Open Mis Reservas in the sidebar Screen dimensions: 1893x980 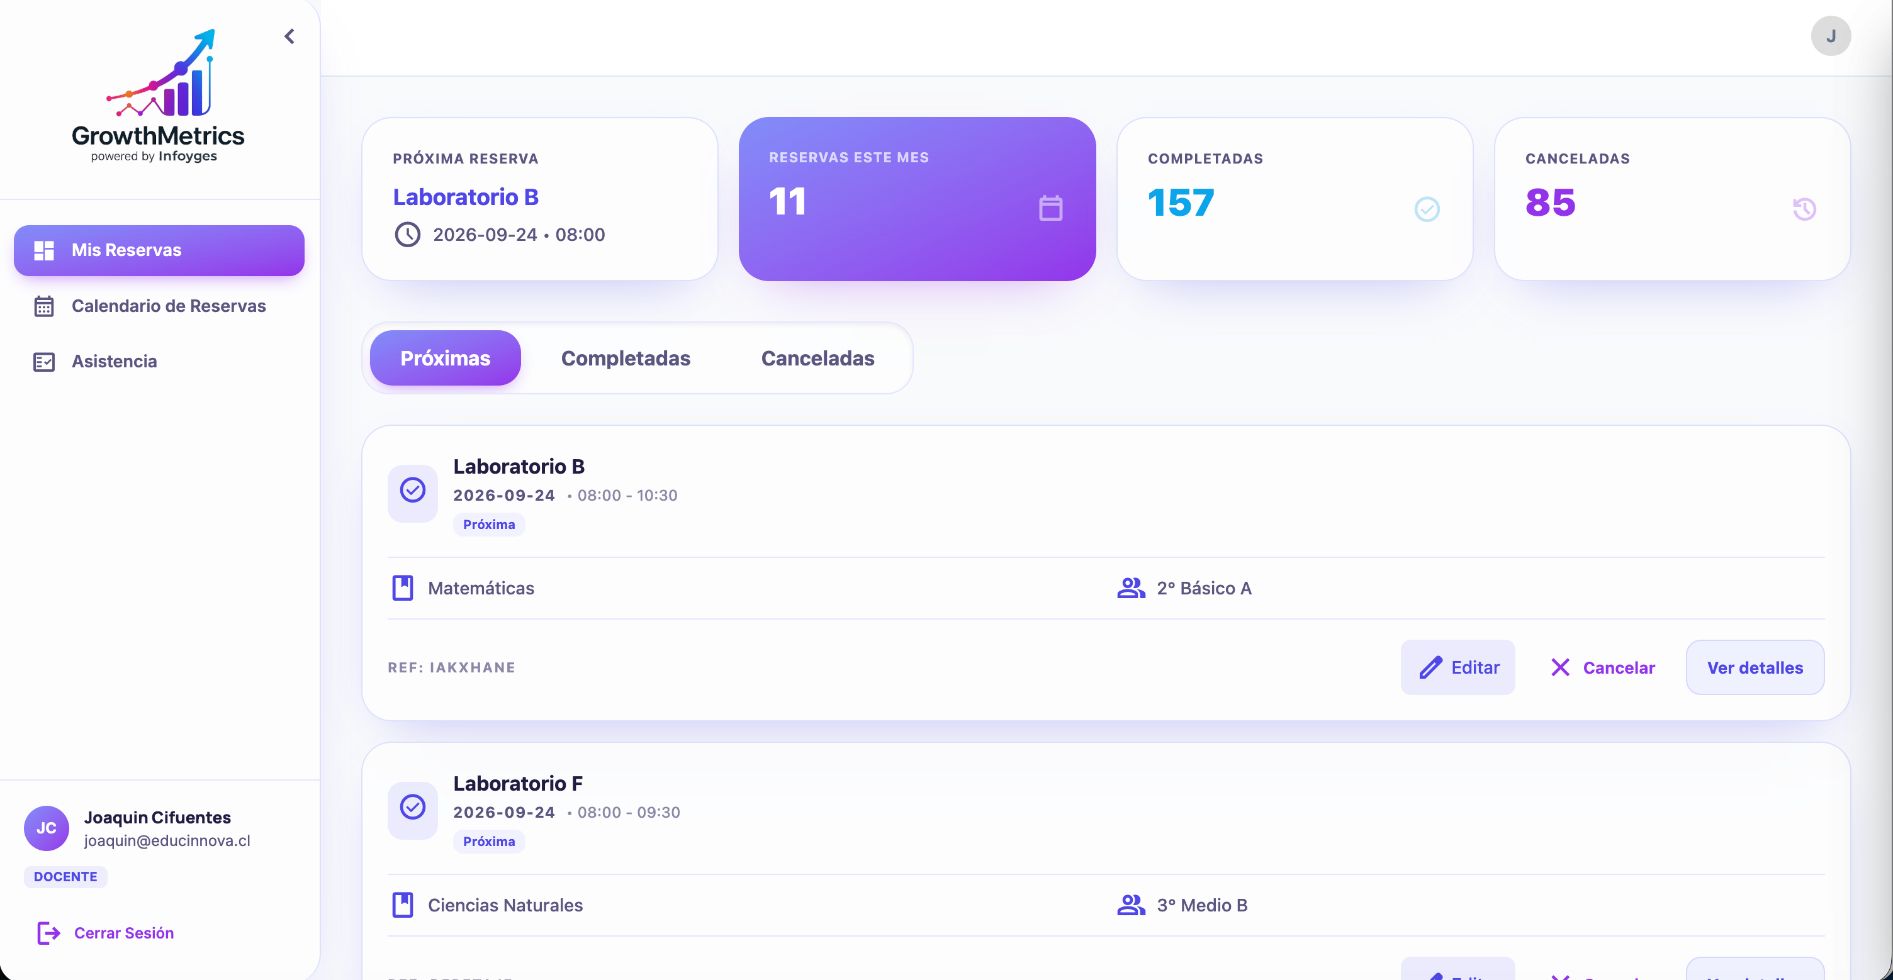pos(159,250)
